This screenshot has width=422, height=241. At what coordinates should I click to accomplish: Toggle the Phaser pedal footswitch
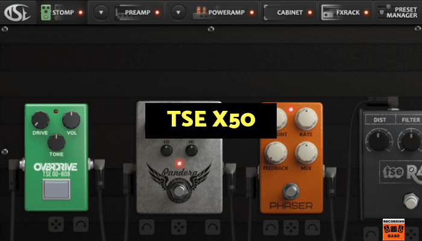(x=291, y=191)
